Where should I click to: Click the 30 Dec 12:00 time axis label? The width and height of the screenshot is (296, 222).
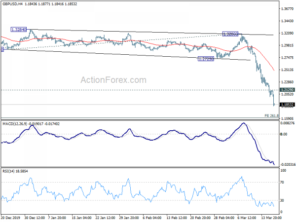[x=35, y=218]
